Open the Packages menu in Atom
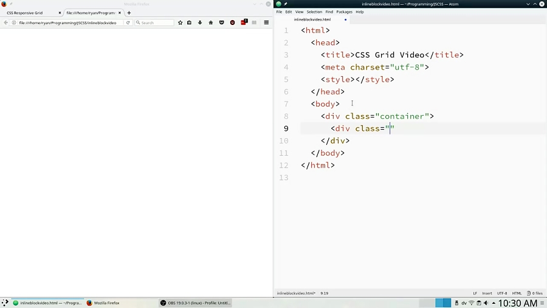Viewport: 547px width, 308px height. 344,12
